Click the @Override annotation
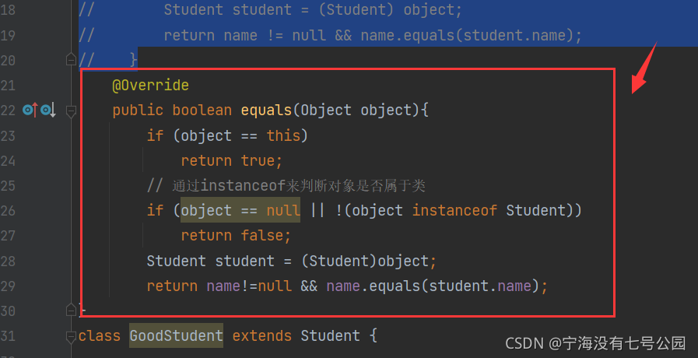This screenshot has width=698, height=358. pyautogui.click(x=150, y=85)
